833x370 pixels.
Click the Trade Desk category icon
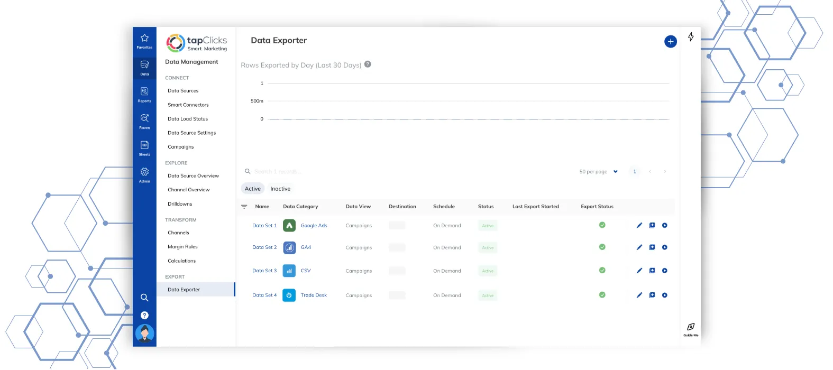[289, 295]
